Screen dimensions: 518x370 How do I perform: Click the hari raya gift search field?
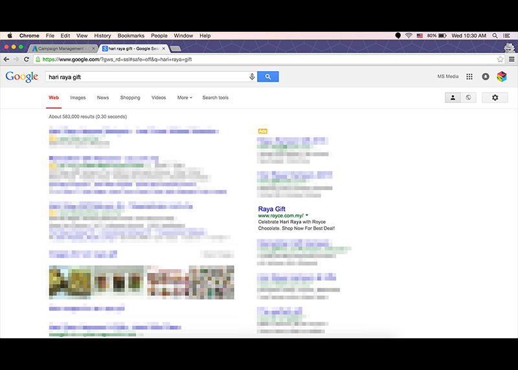(146, 76)
